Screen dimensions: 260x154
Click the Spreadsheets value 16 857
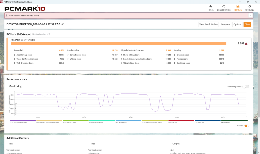[x=115, y=55]
